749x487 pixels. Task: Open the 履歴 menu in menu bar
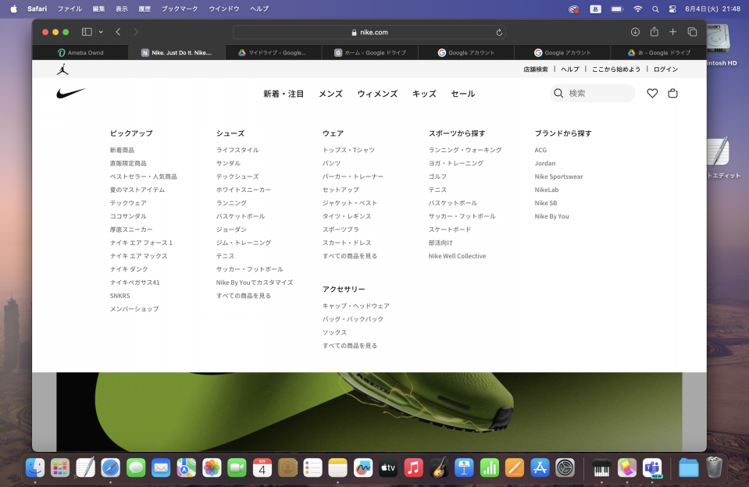pyautogui.click(x=144, y=9)
